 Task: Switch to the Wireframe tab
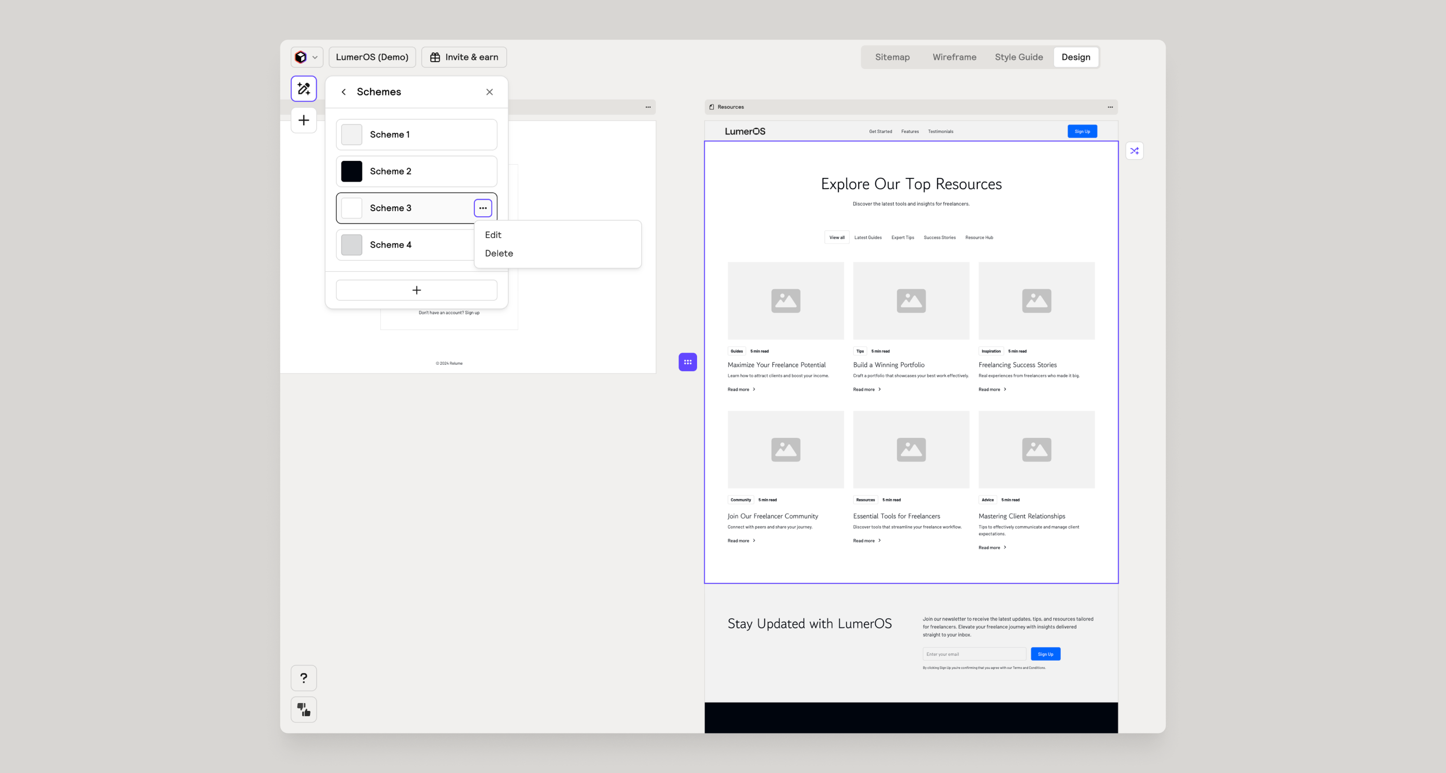point(954,57)
